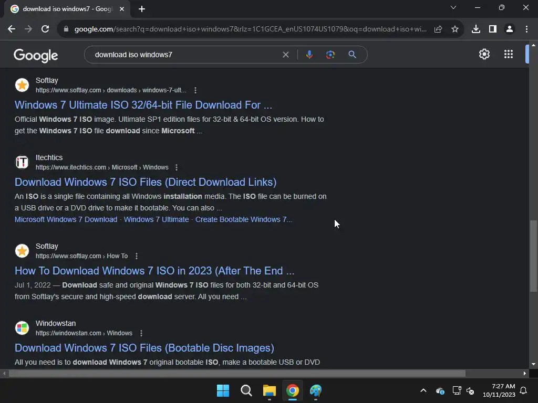Click the itechtics.com Microsoft Windows breadcrumb URL
This screenshot has width=538, height=403.
click(102, 167)
